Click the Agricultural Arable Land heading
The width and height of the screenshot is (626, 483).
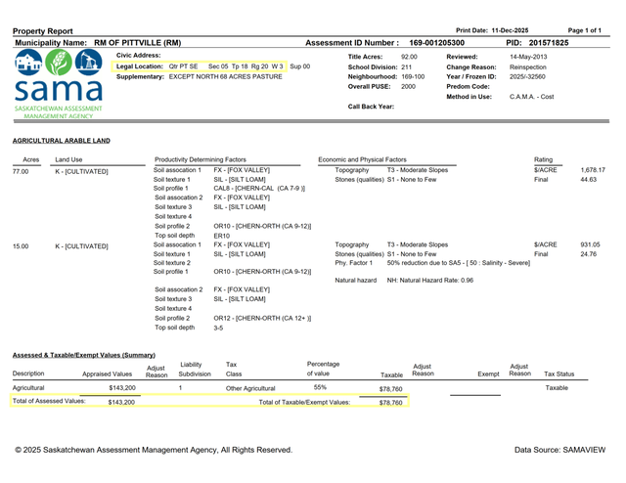[61, 141]
